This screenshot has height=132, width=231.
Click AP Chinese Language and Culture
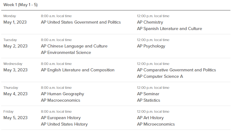click(74, 46)
